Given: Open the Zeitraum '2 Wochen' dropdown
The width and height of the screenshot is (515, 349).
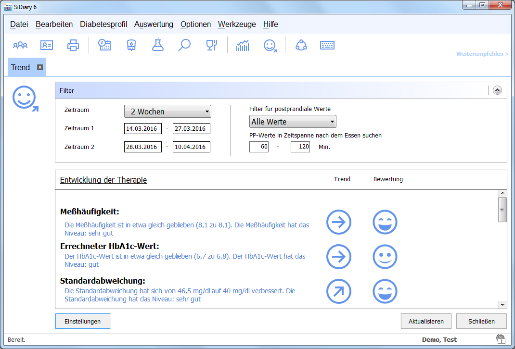Looking at the screenshot, I should pos(167,112).
